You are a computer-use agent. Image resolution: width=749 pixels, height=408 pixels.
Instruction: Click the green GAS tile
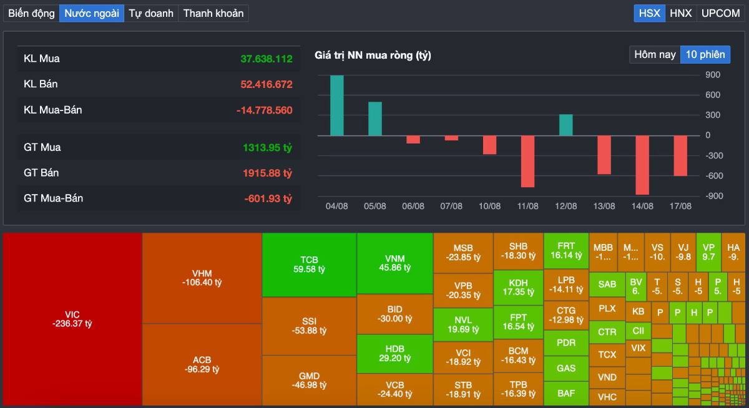click(x=566, y=368)
